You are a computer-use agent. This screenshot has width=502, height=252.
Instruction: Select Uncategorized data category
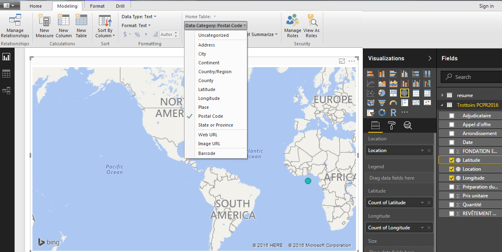[216, 35]
